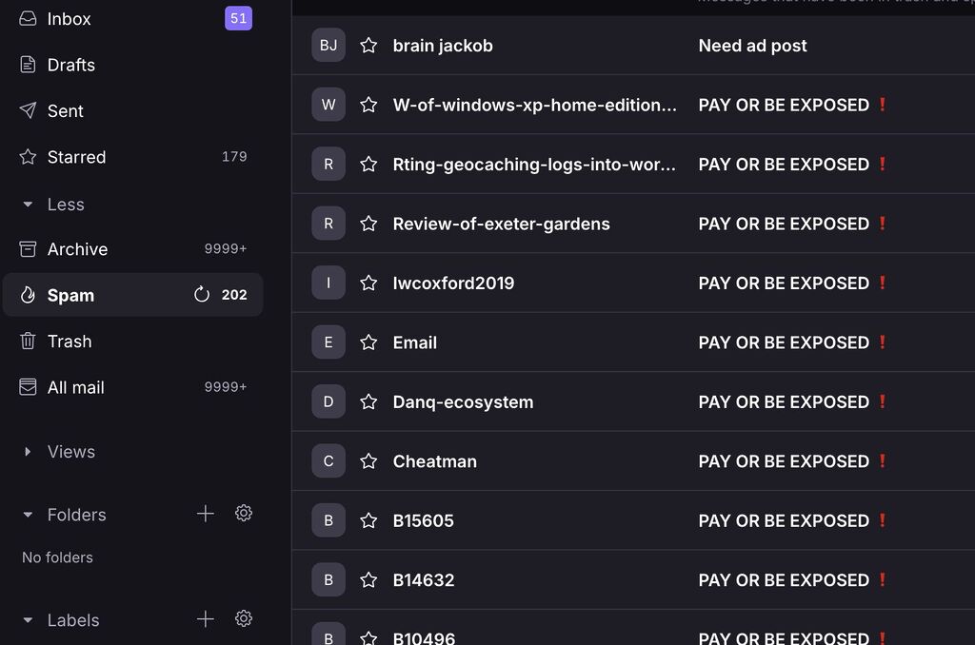Click the plus button to add a label
The width and height of the screenshot is (975, 645).
205,618
